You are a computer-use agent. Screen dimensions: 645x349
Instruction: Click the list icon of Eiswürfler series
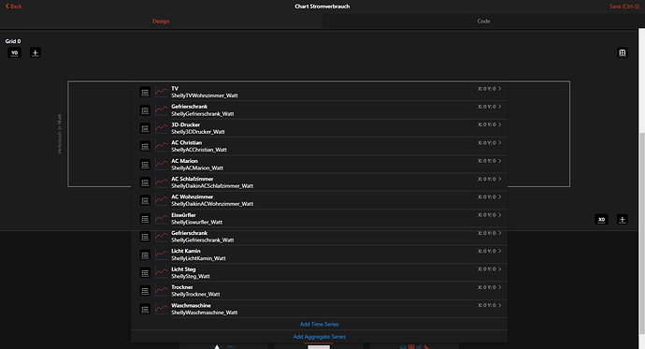[145, 219]
